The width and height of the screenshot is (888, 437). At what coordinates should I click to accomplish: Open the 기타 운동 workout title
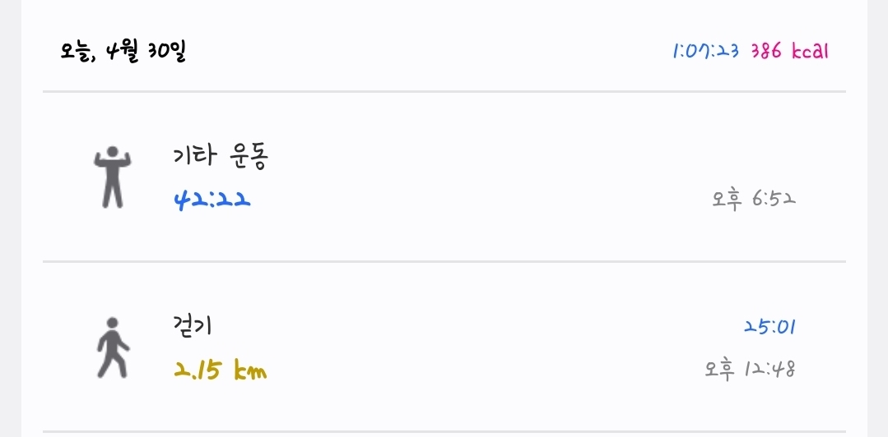(x=221, y=156)
